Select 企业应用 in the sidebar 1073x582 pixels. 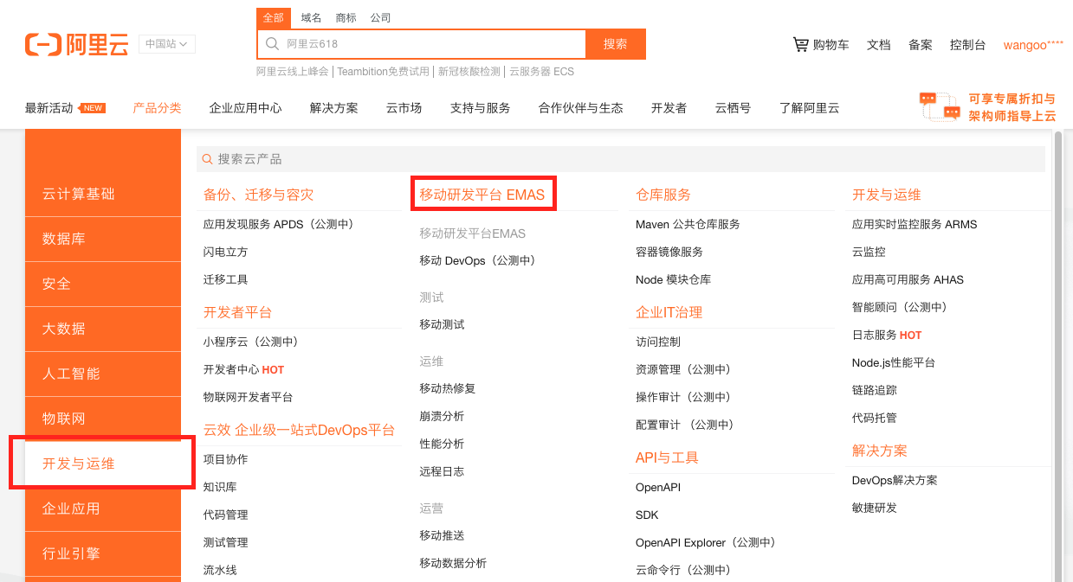pos(103,508)
